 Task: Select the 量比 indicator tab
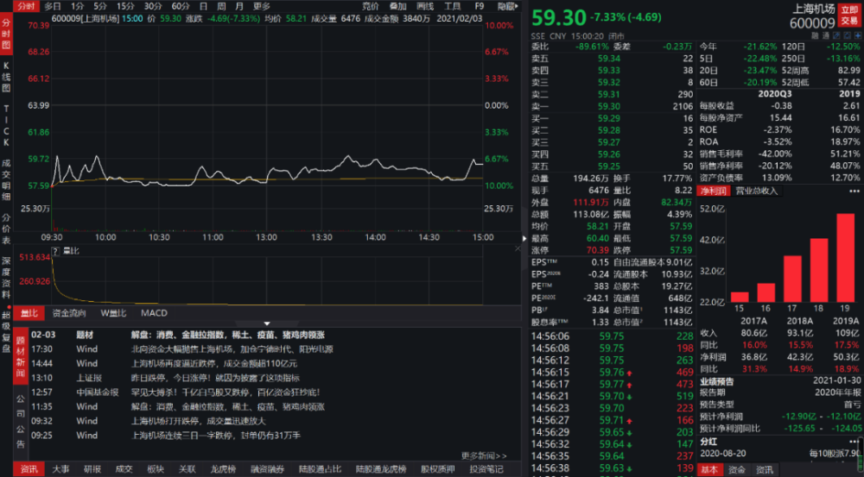click(x=29, y=313)
